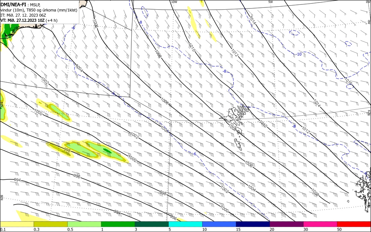Click the legend value 0.3
This screenshot has height=232, width=371.
pyautogui.click(x=36, y=229)
